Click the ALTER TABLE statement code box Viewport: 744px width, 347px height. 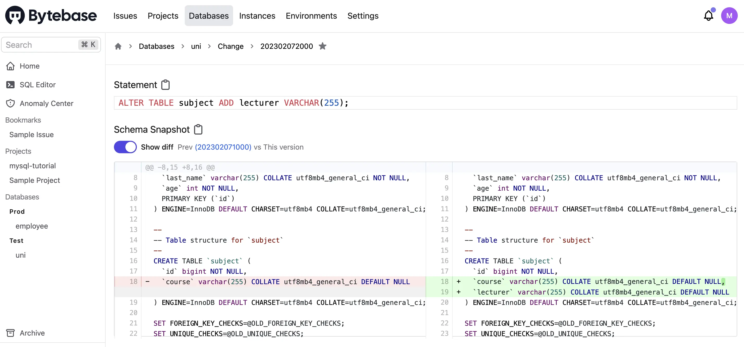click(x=425, y=103)
